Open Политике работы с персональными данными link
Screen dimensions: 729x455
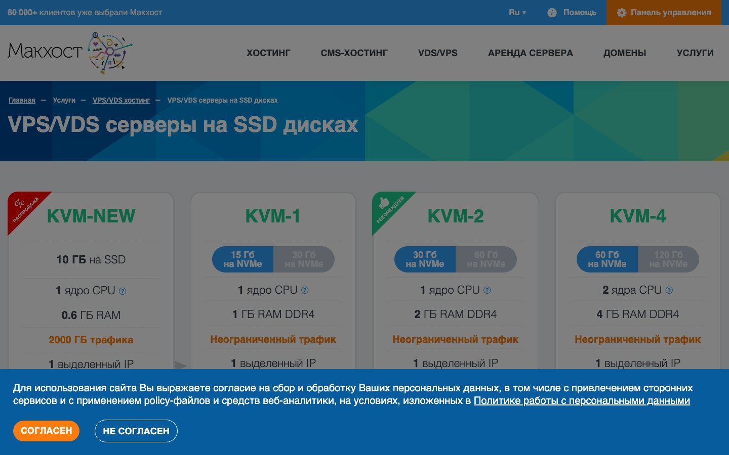(582, 401)
